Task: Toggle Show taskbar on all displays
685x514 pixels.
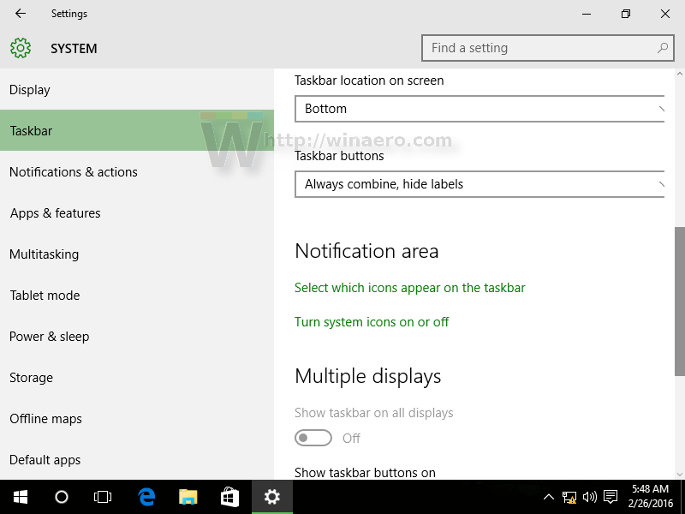Action: pos(313,438)
